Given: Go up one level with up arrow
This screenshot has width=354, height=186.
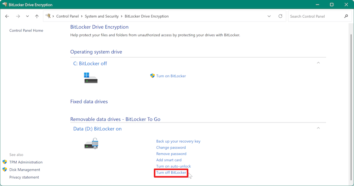Looking at the screenshot, I should (x=37, y=16).
